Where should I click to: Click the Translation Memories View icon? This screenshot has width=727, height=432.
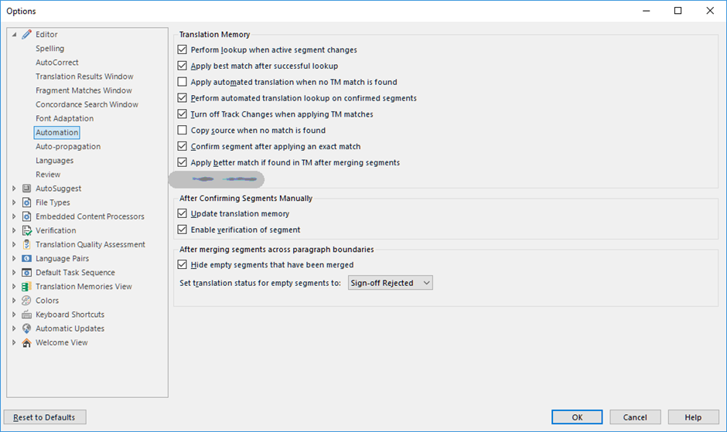27,287
